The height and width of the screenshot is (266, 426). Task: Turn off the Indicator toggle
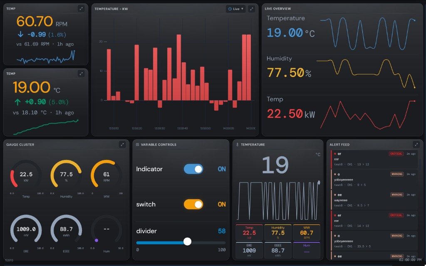point(193,169)
